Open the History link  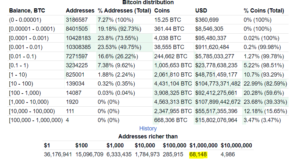pyautogui.click(x=148, y=128)
